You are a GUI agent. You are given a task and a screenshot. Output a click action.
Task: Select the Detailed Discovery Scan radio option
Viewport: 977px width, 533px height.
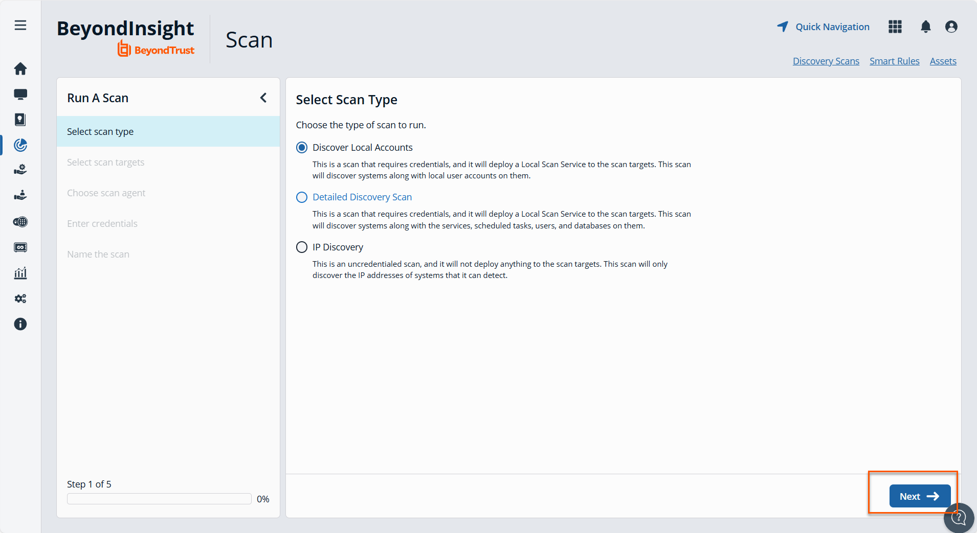click(302, 197)
